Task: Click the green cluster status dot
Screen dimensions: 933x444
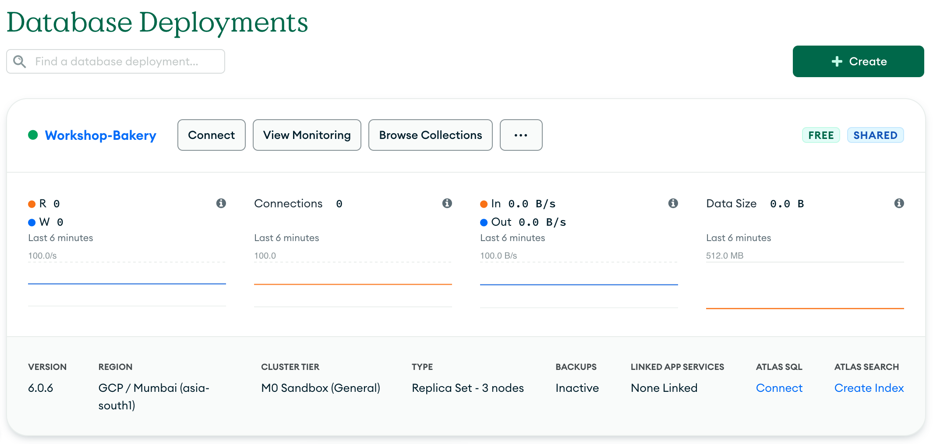Action: click(x=33, y=135)
